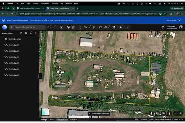The image size is (185, 123).
Task: Click the add tile overlay layers icon
Action: (93, 27)
